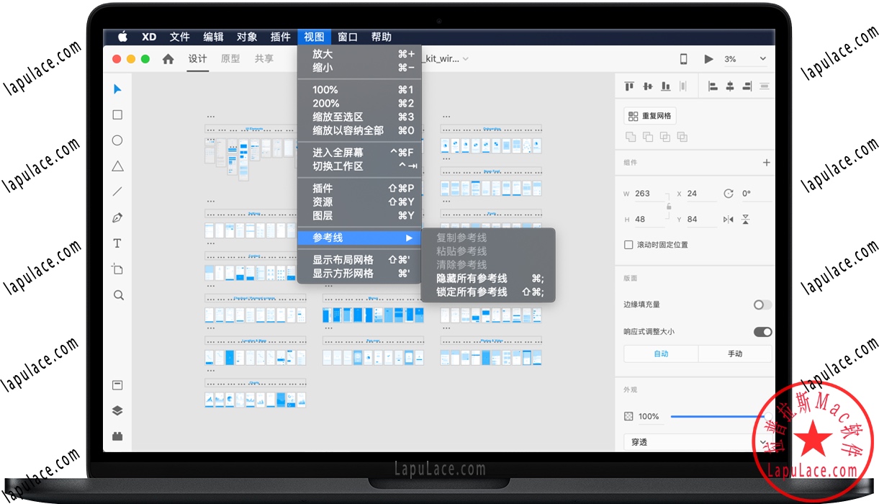
Task: Select the Ellipse tool
Action: [x=117, y=140]
